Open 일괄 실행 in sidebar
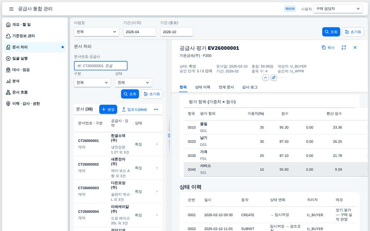 (x=35, y=58)
